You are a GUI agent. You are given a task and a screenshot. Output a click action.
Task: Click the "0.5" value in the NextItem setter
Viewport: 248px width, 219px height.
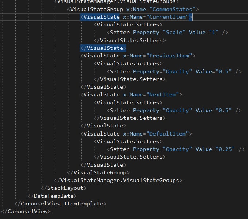pos(223,110)
